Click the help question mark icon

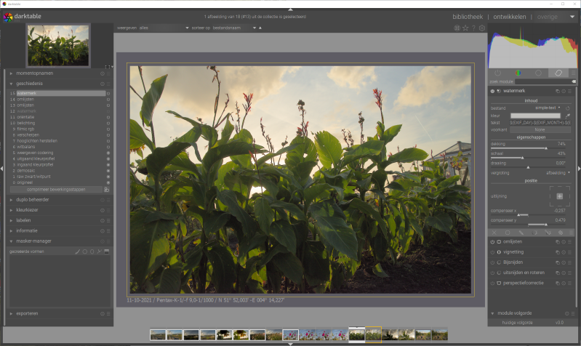(474, 28)
